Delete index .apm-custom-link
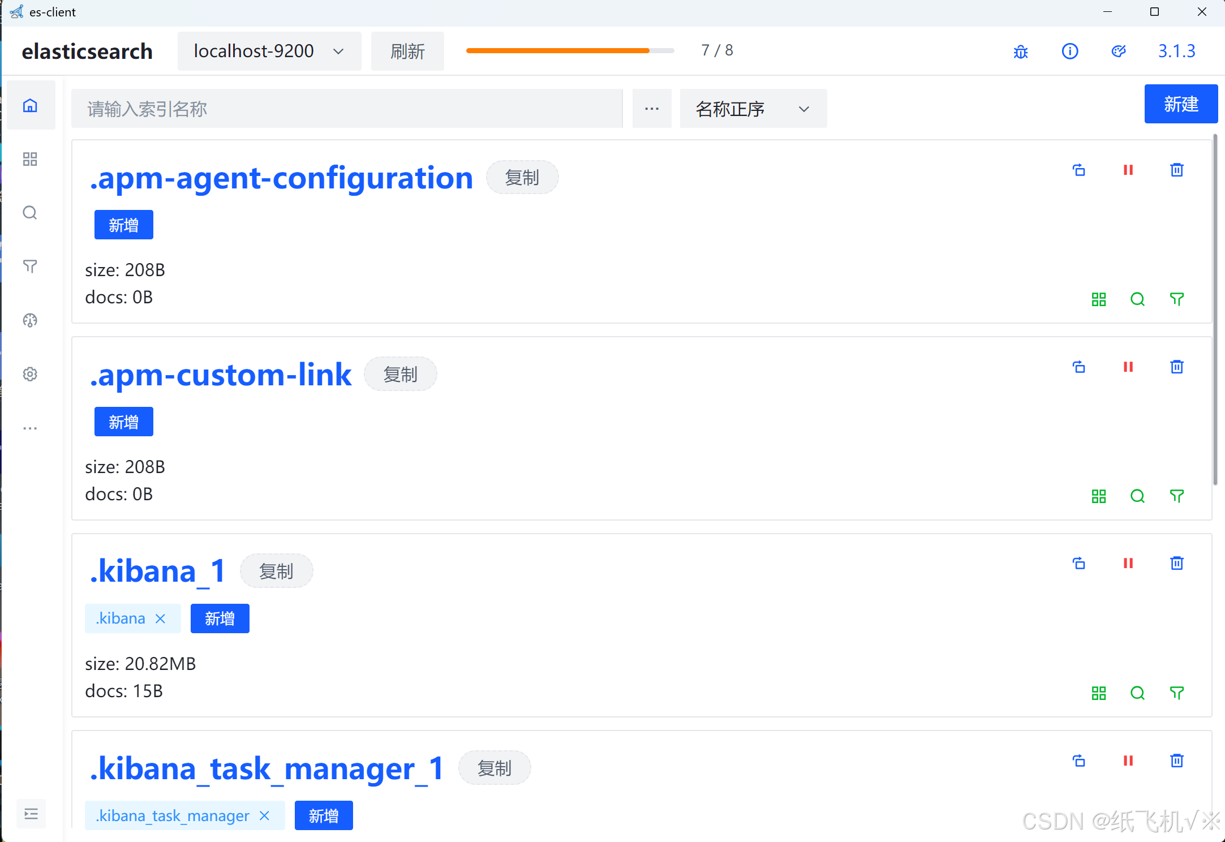Viewport: 1225px width, 842px height. (x=1177, y=367)
